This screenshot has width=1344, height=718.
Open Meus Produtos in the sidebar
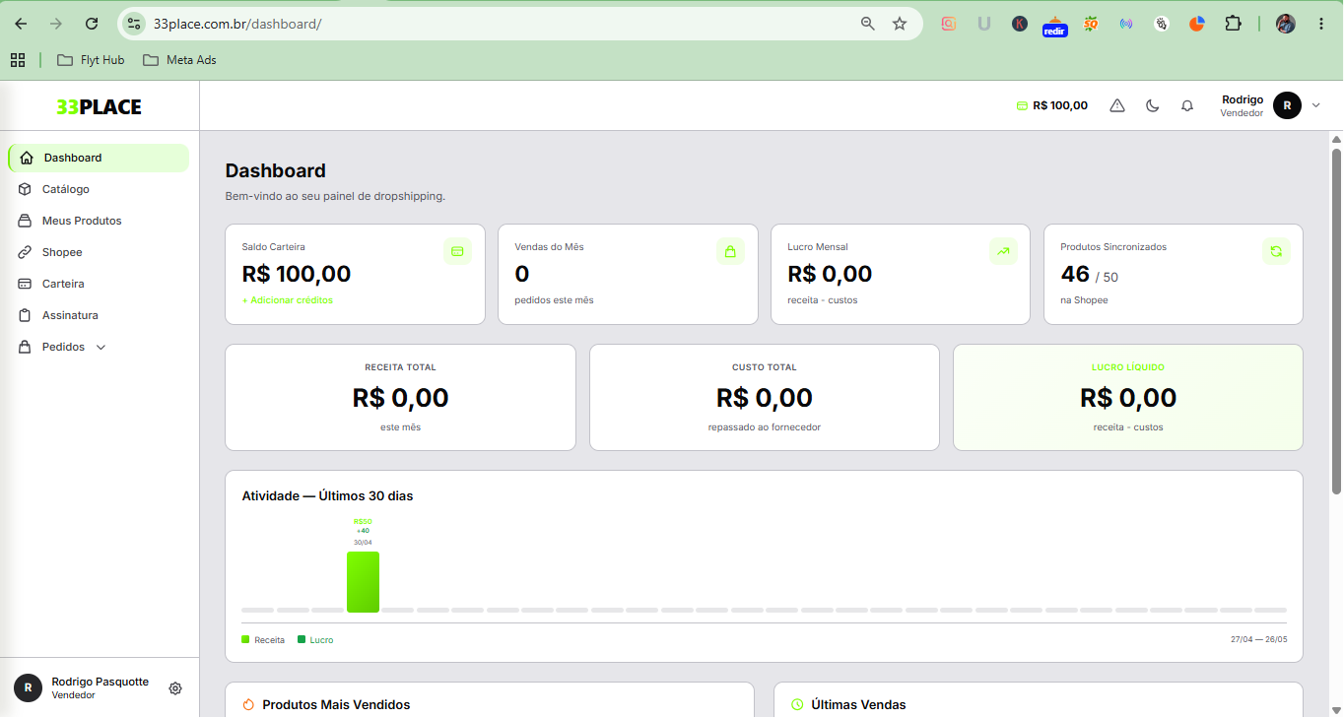99,221
